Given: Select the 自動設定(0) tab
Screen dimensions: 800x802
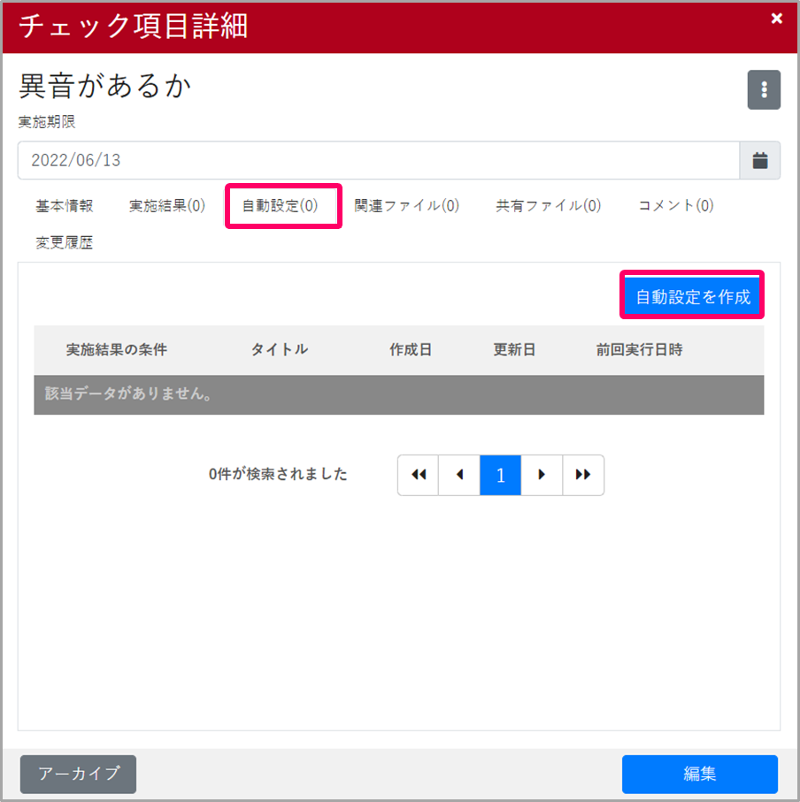Looking at the screenshot, I should point(281,206).
